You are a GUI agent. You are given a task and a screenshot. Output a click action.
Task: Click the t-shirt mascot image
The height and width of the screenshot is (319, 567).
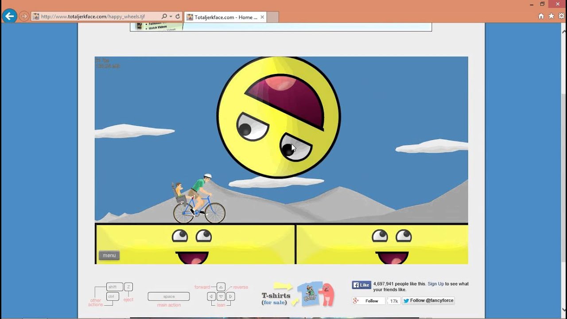(x=315, y=294)
